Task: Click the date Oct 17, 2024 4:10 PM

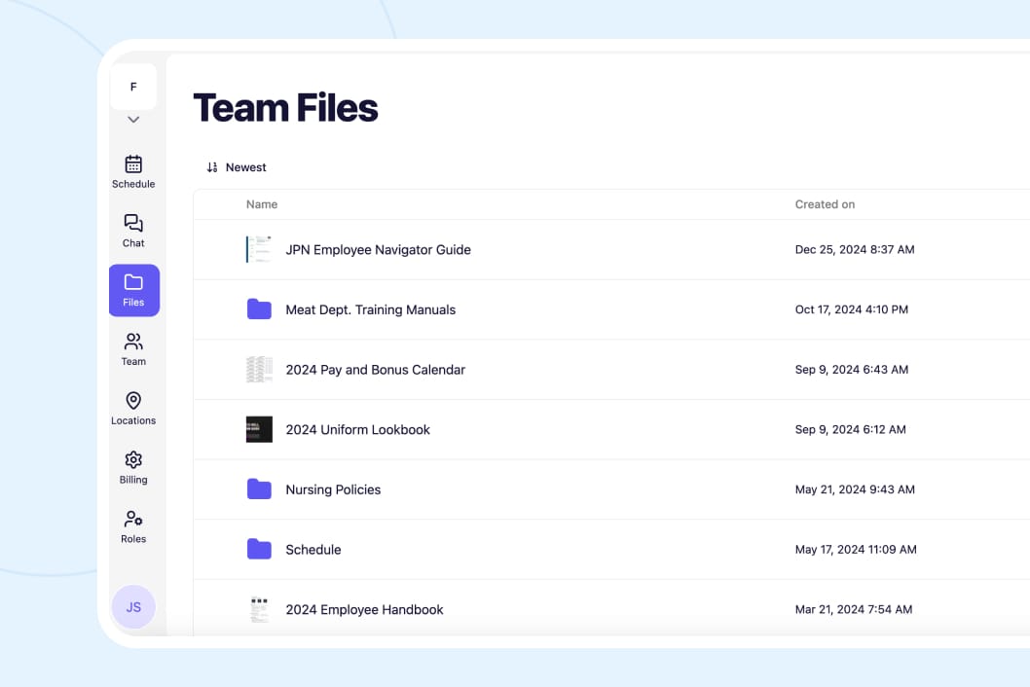Action: [x=851, y=309]
